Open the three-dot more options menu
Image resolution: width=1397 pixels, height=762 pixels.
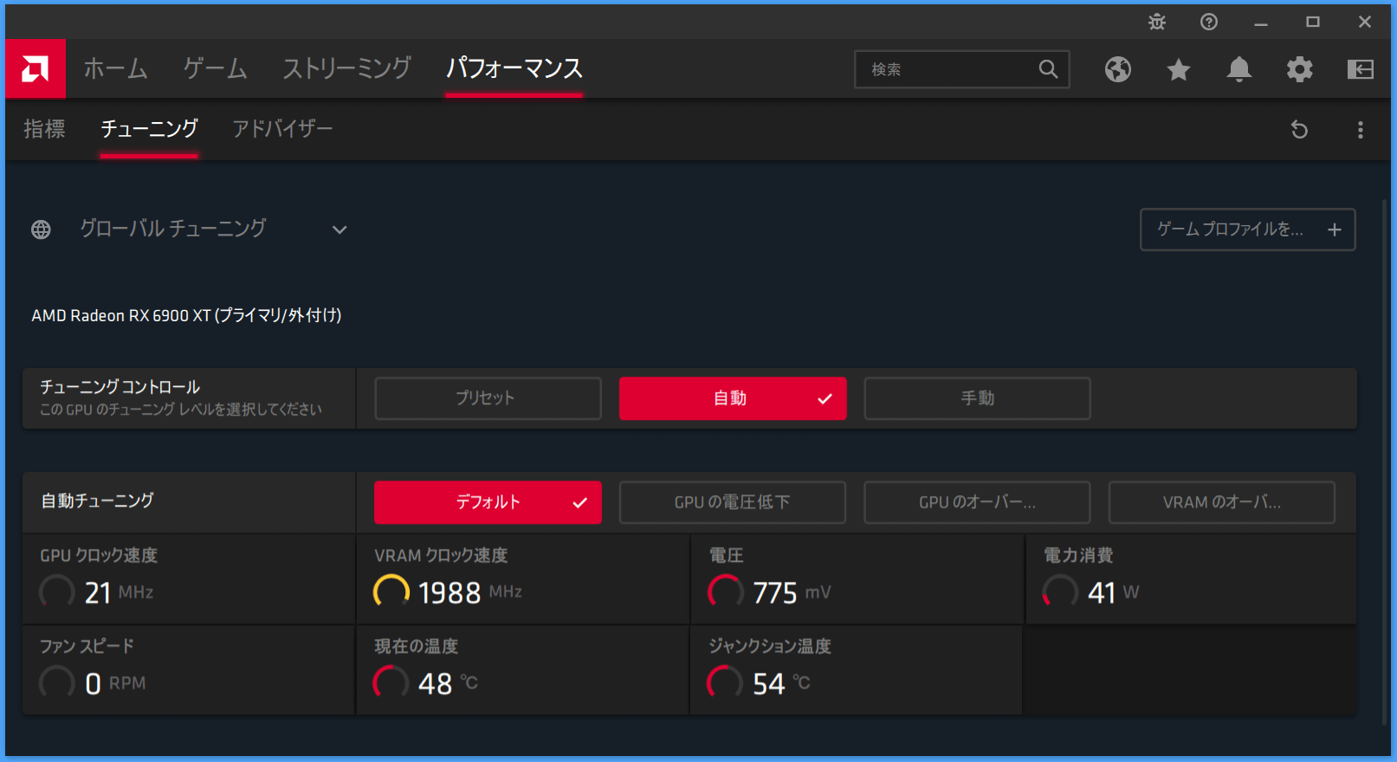pyautogui.click(x=1361, y=130)
